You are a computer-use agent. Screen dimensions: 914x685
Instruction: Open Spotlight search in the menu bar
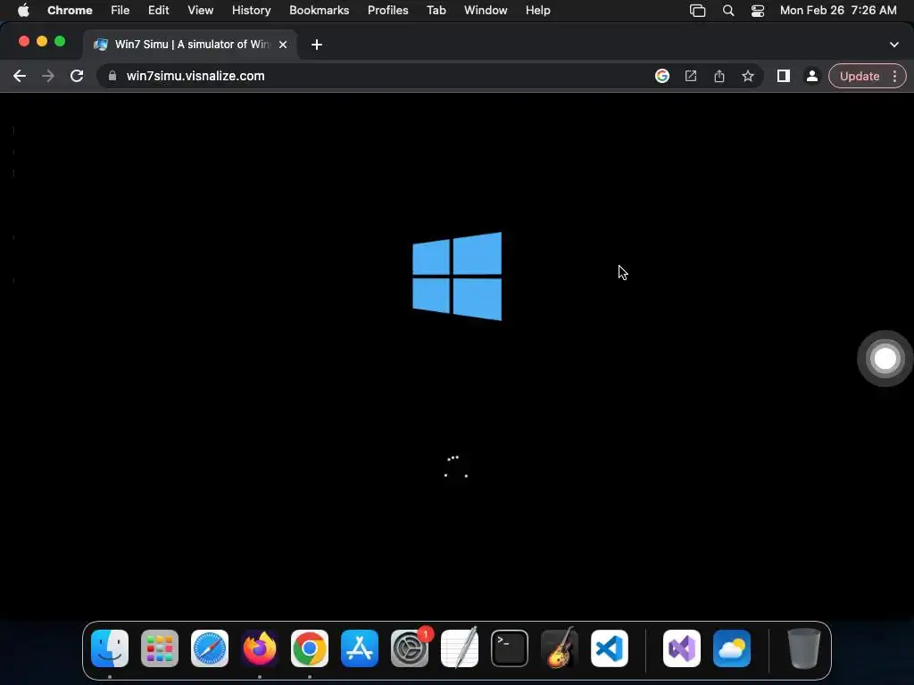(728, 11)
